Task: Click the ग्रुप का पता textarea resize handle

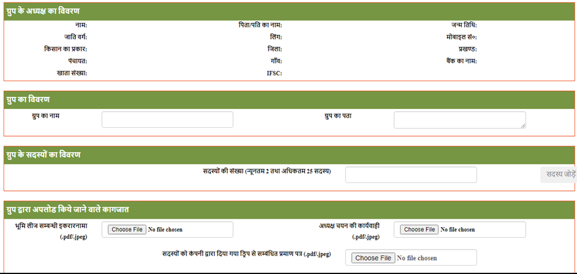Action: (523, 126)
